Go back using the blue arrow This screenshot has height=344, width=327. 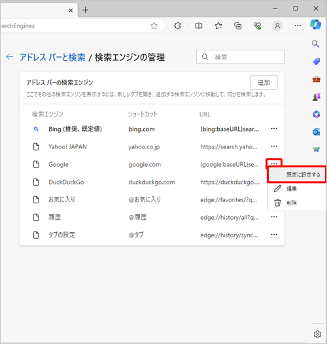(10, 57)
